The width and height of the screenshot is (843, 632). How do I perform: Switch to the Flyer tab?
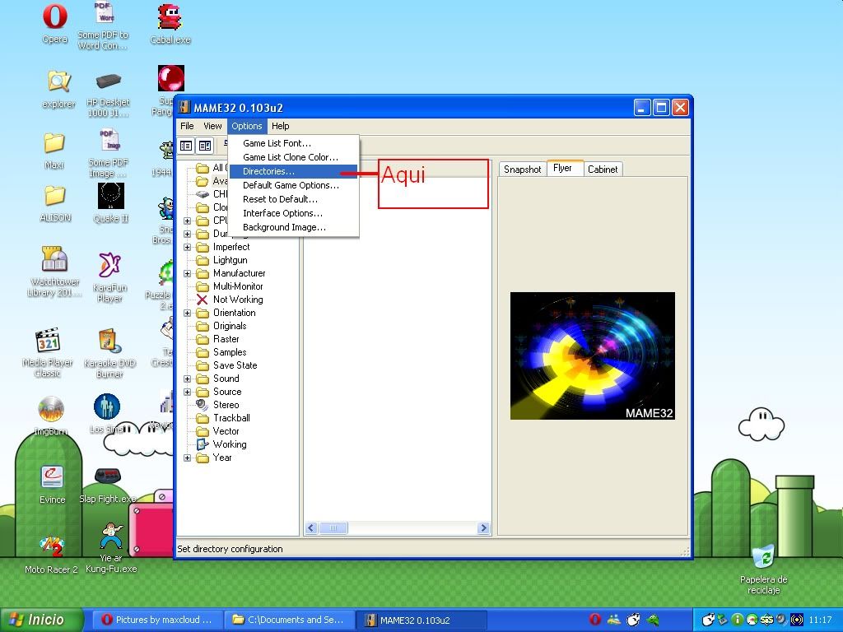pyautogui.click(x=565, y=168)
